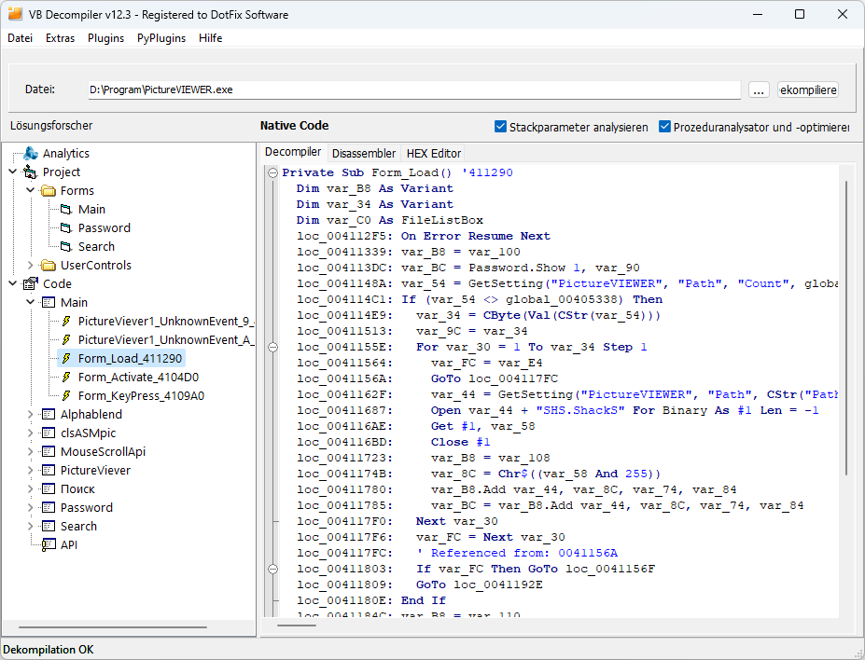Collapse the Main module under Code
This screenshot has height=660, width=865.
coord(31,302)
